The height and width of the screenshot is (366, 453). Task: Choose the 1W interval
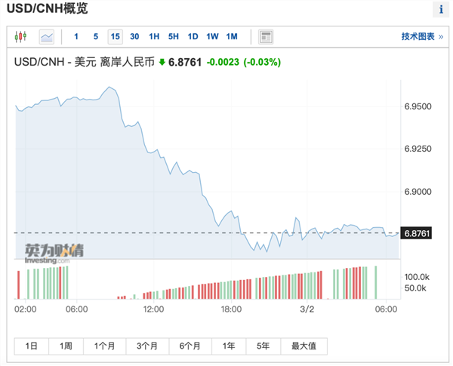pos(212,36)
